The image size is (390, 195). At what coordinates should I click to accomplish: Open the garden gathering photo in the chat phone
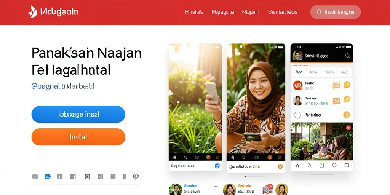click(x=322, y=141)
